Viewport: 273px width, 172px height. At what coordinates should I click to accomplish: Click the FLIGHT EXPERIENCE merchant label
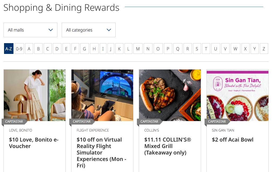93,130
